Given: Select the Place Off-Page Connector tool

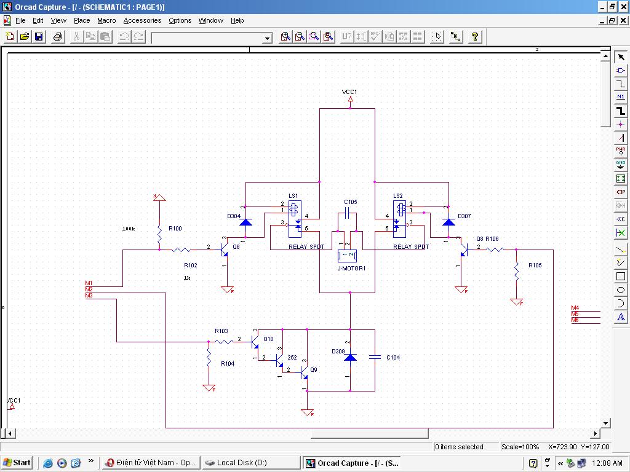Looking at the screenshot, I should (x=621, y=219).
